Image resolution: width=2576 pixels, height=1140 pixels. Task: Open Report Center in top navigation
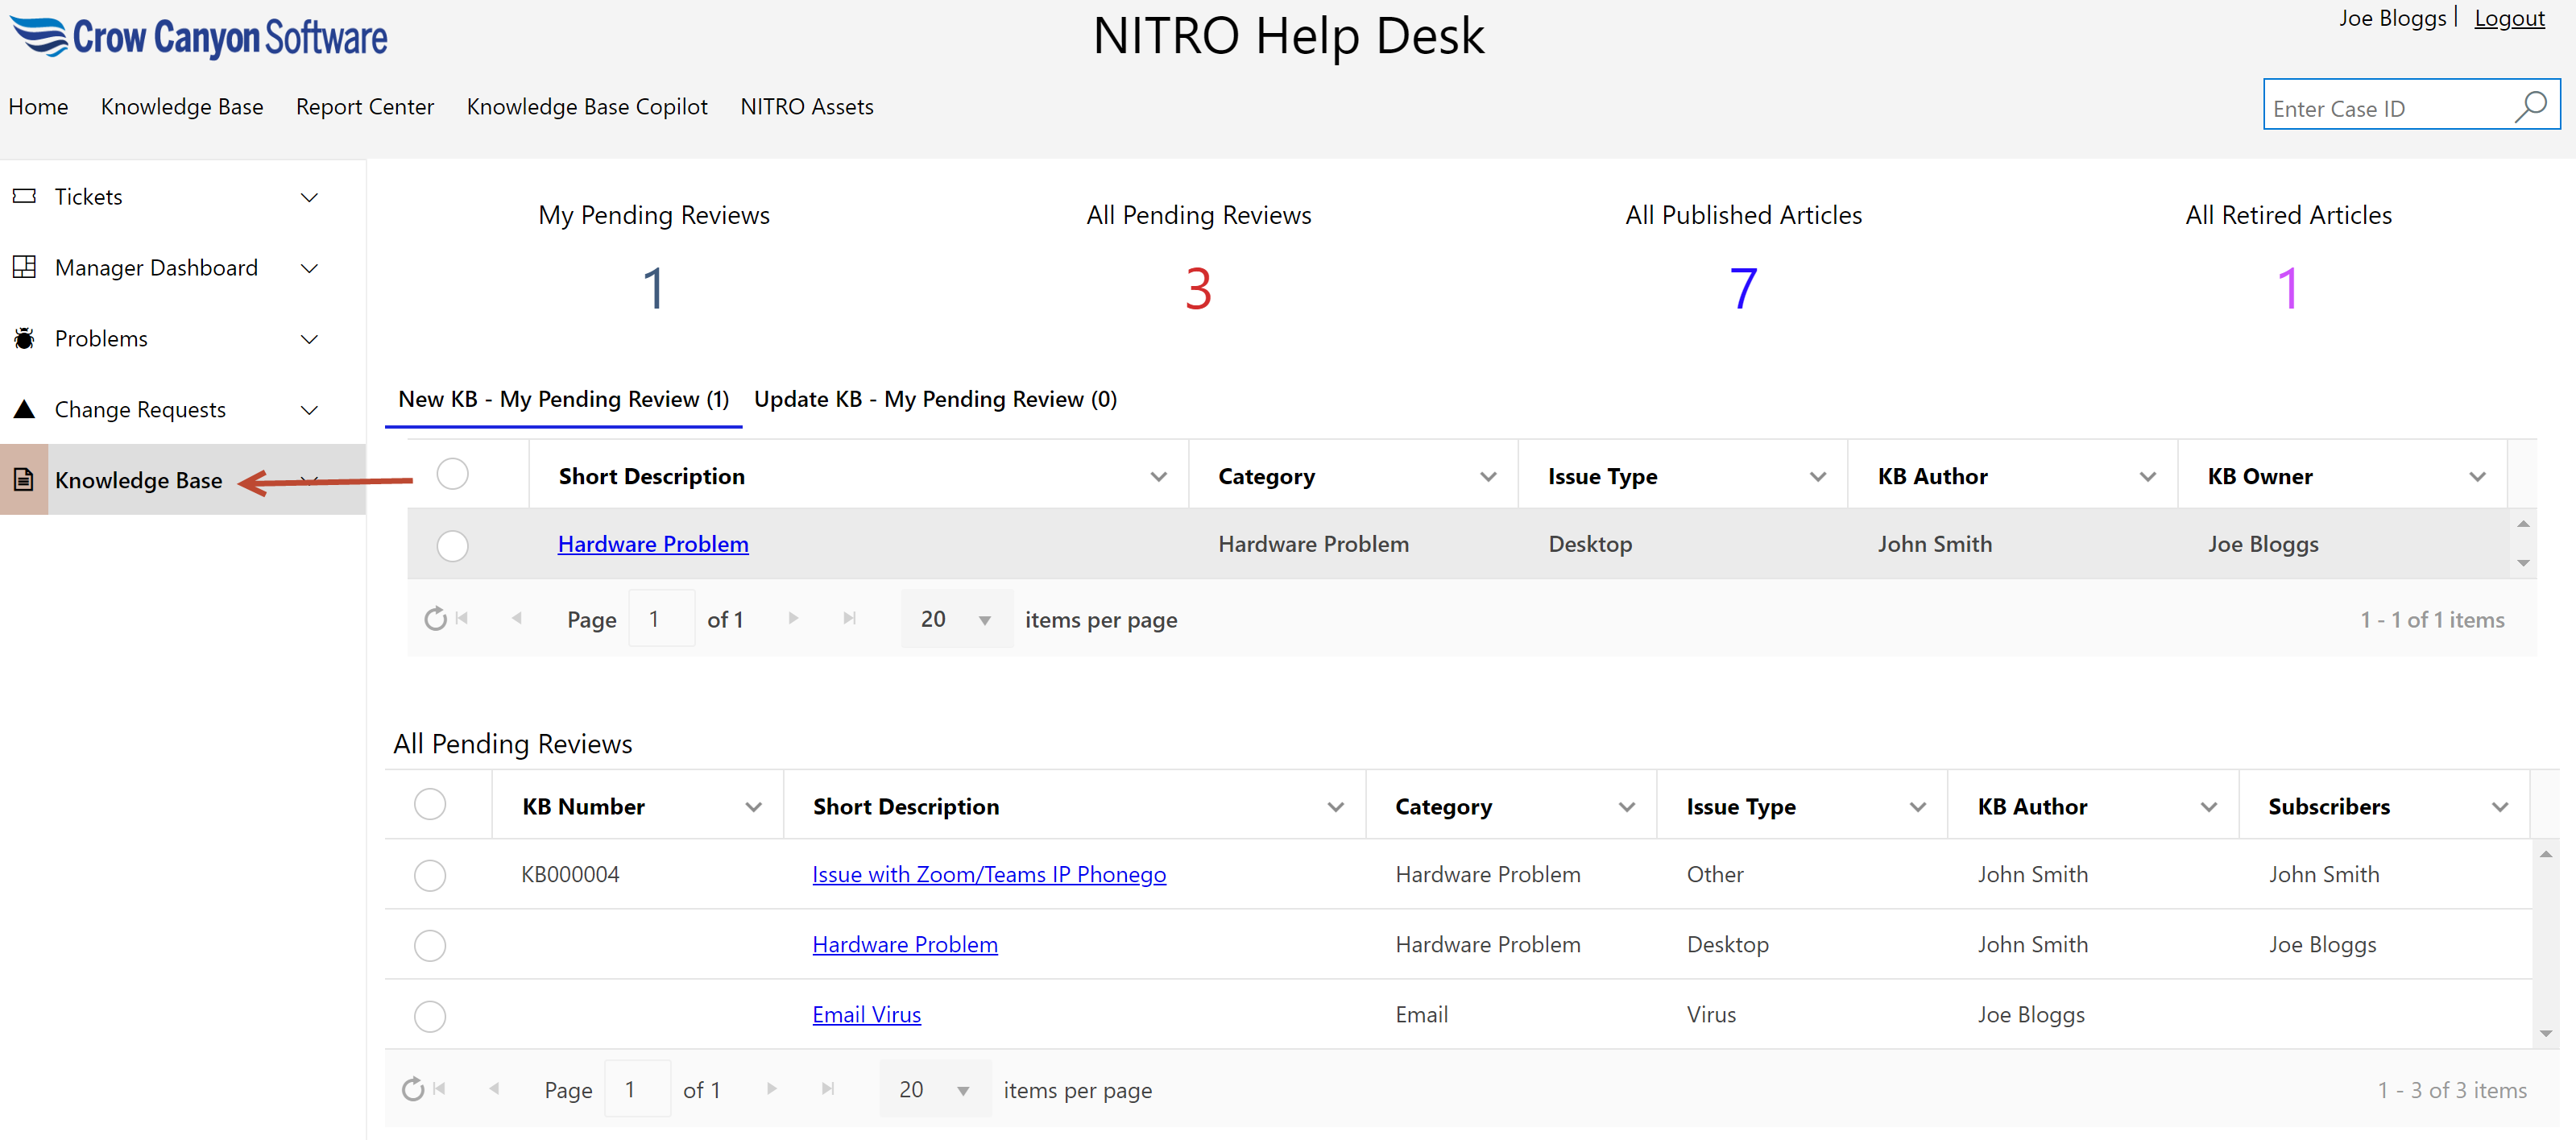pyautogui.click(x=364, y=106)
